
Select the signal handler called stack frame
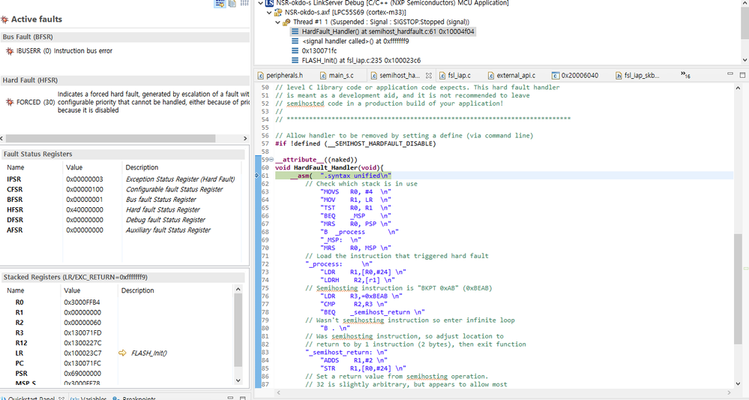coord(355,41)
